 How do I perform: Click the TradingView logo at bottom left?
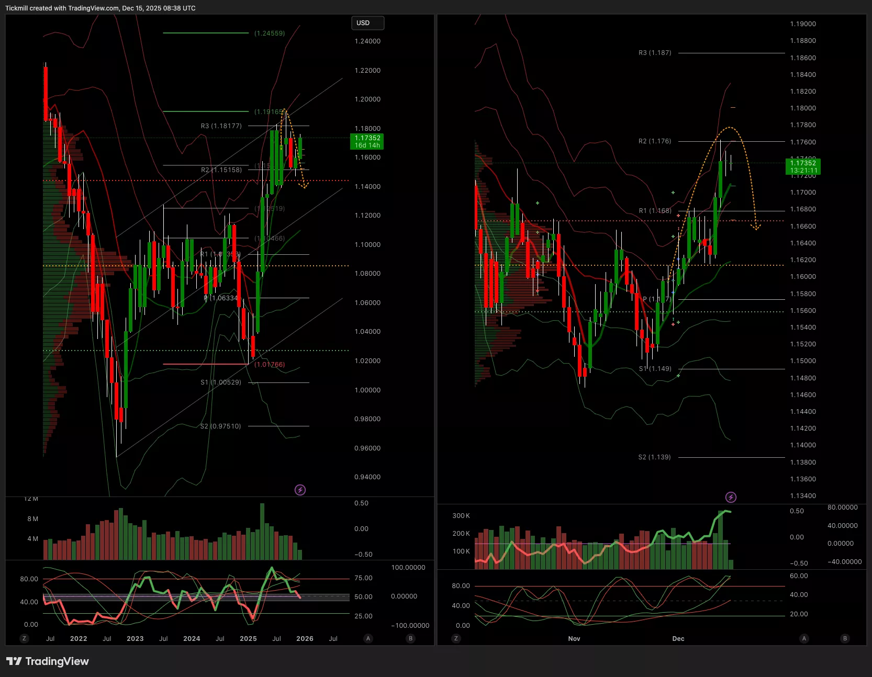point(48,661)
